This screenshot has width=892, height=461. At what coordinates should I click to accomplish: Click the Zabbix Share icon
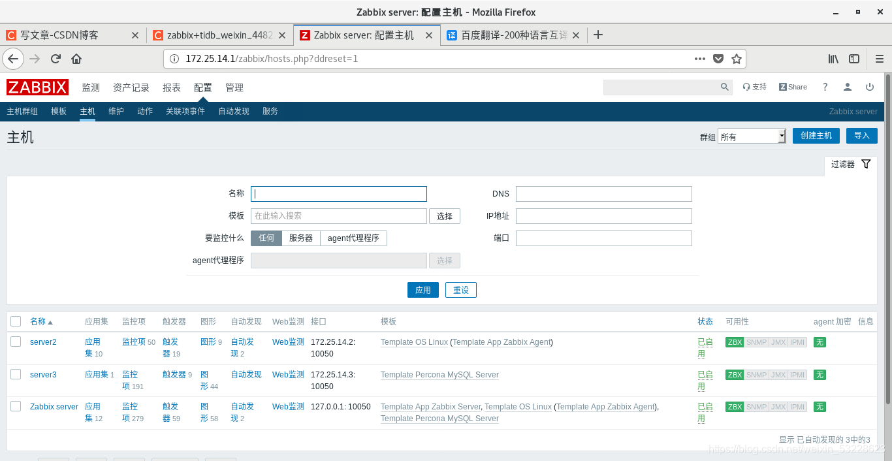793,87
